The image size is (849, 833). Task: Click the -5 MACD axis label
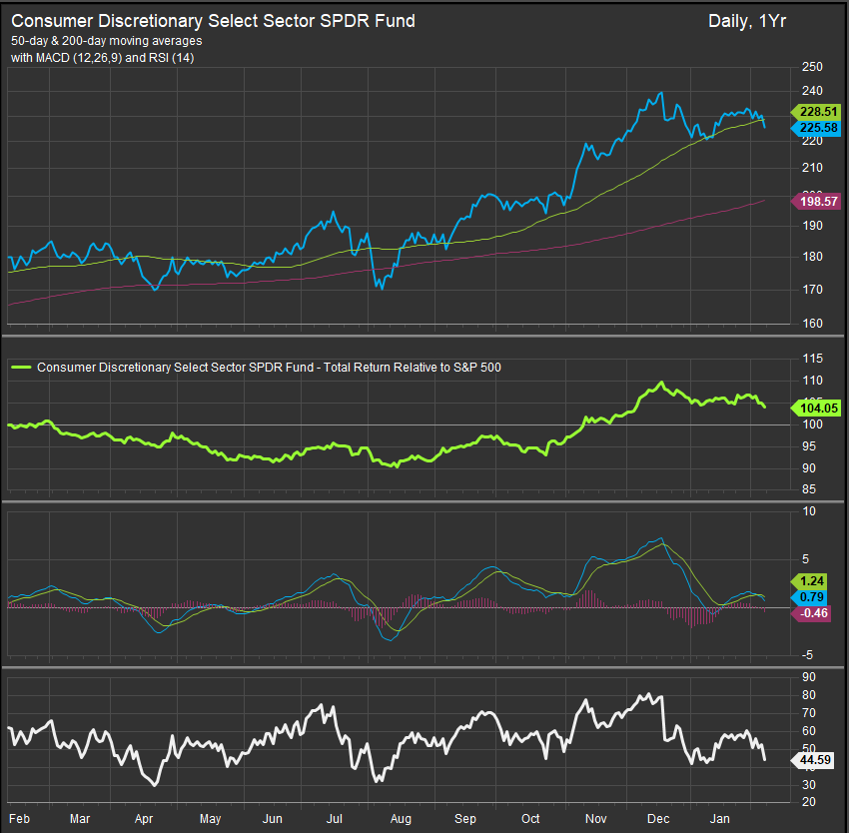(x=807, y=655)
